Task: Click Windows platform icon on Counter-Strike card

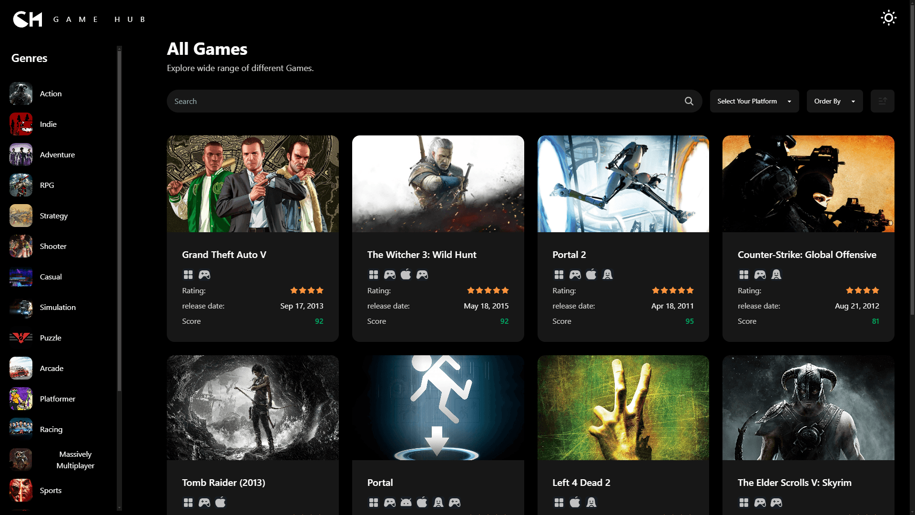Action: point(743,275)
